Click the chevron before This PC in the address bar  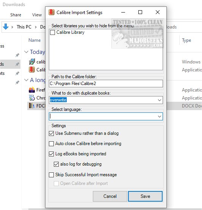[12, 27]
